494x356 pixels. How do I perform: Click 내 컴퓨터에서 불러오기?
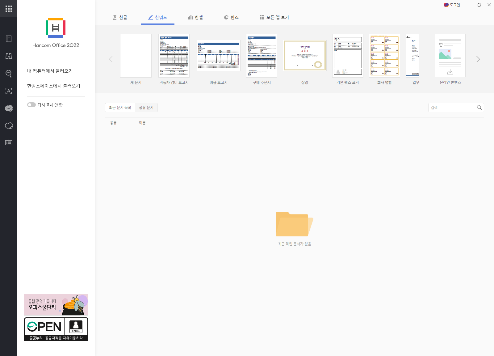click(x=50, y=71)
